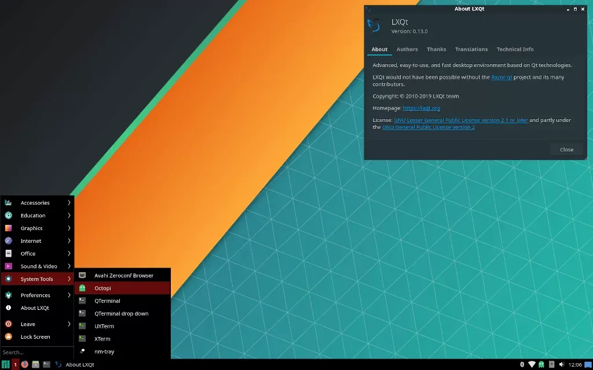
Task: Click the volume speaker tray icon
Action: click(562, 364)
